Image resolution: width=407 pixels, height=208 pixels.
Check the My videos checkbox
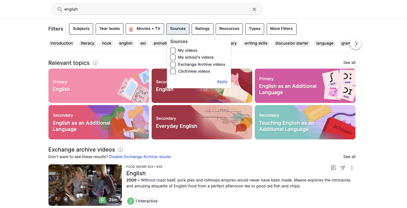click(173, 51)
